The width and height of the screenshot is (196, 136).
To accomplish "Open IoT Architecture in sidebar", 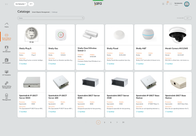I will click(x=7, y=49).
